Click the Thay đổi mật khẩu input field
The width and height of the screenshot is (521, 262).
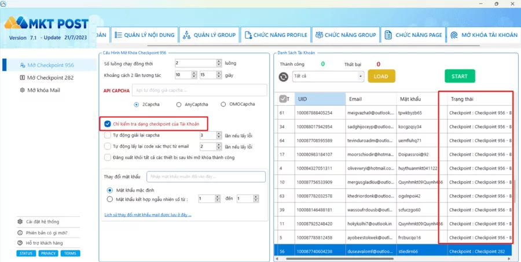tap(206, 177)
